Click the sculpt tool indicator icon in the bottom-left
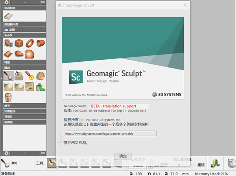The image size is (236, 176). [5, 163]
